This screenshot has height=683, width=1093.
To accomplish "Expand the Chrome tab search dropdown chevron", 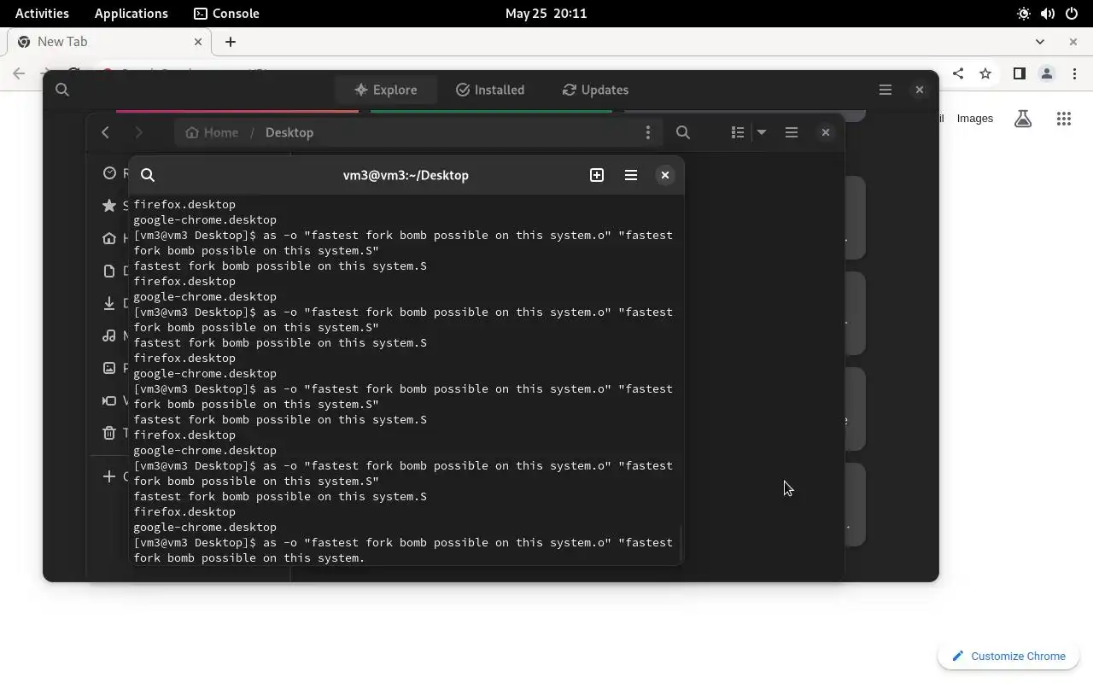I will pyautogui.click(x=1040, y=42).
